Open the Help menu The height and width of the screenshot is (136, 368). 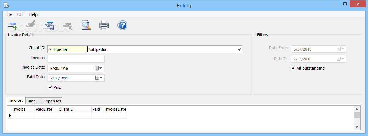[33, 14]
